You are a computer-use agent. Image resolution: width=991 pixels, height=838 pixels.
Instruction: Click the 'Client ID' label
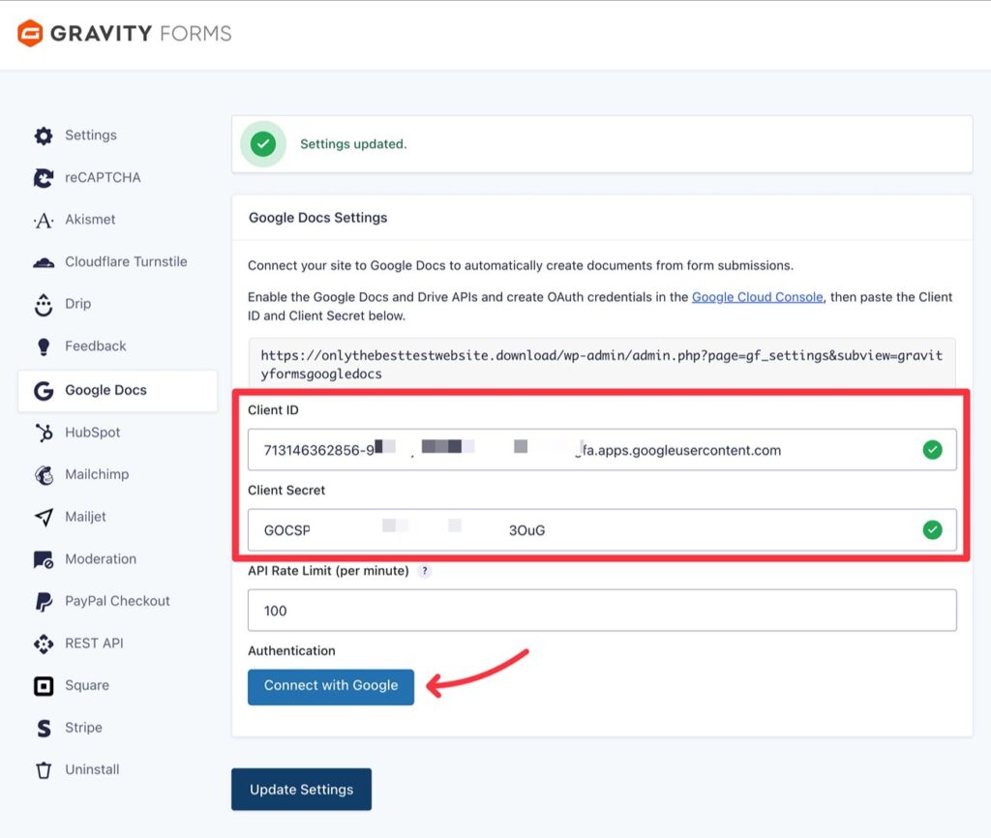point(273,410)
